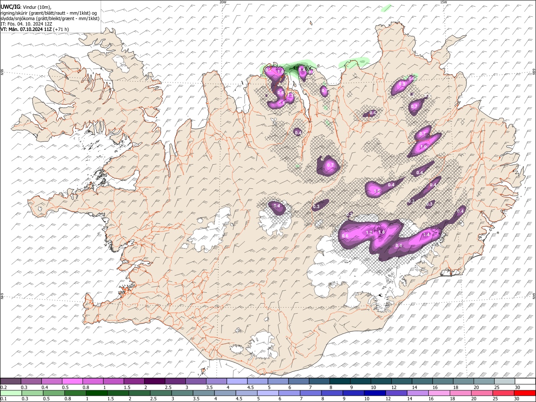Pick the dark teal swatch between 8 and 9
536x402 pixels.
[340, 381]
